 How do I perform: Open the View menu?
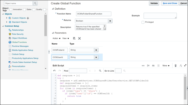tap(66, 38)
